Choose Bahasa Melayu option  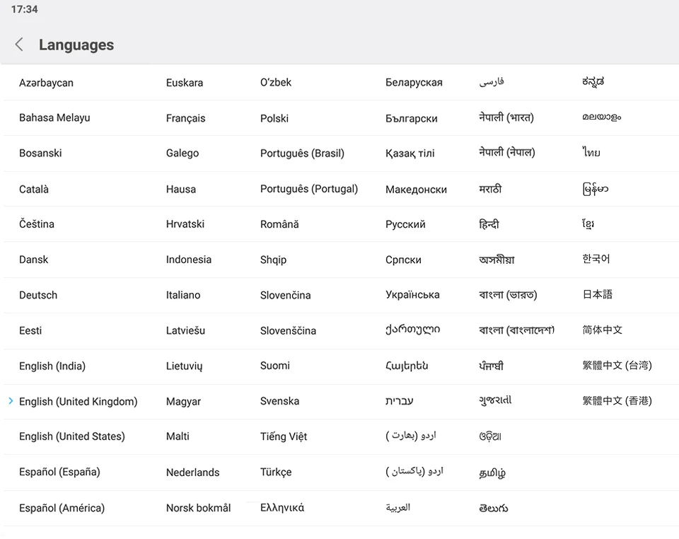tap(54, 117)
